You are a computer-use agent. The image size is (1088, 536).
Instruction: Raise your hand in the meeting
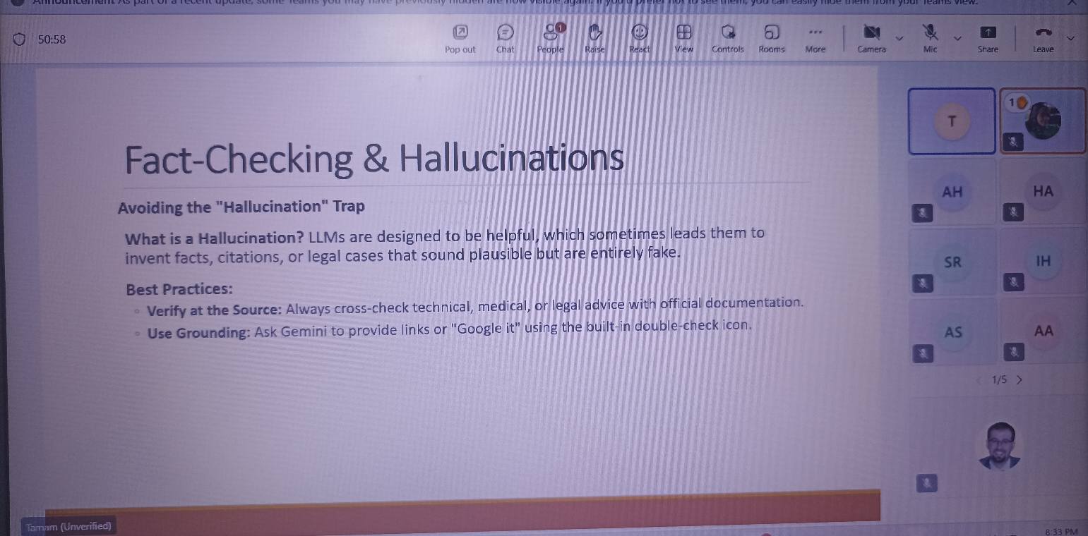click(594, 37)
